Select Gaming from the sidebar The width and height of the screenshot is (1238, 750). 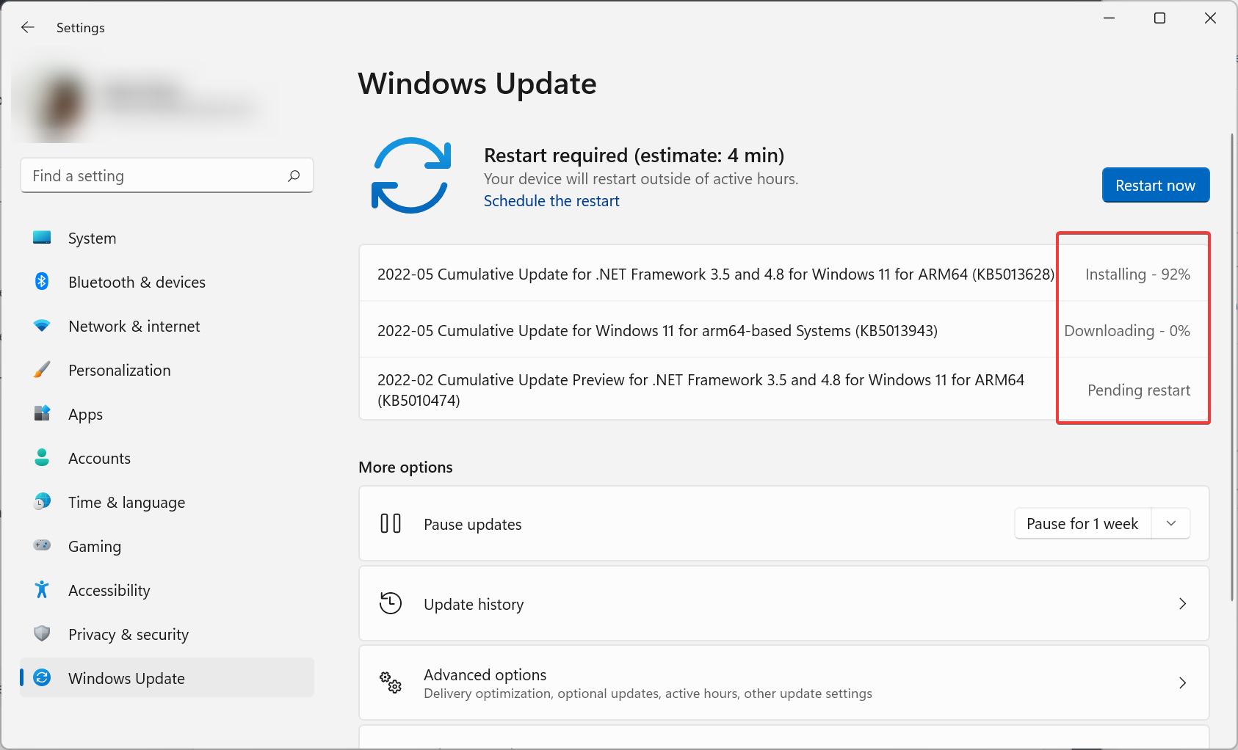(x=167, y=546)
